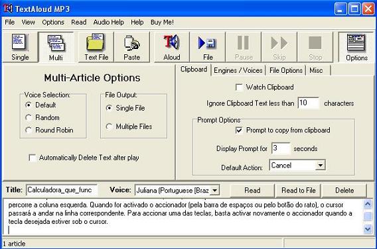Expand the Default Action dropdown
This screenshot has width=377, height=249.
[x=321, y=166]
